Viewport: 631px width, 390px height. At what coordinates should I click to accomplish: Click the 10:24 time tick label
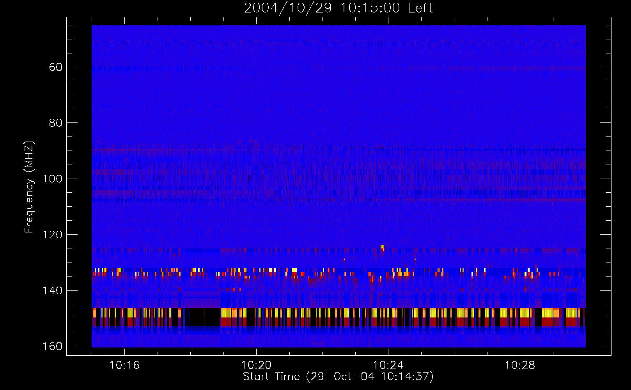click(388, 365)
